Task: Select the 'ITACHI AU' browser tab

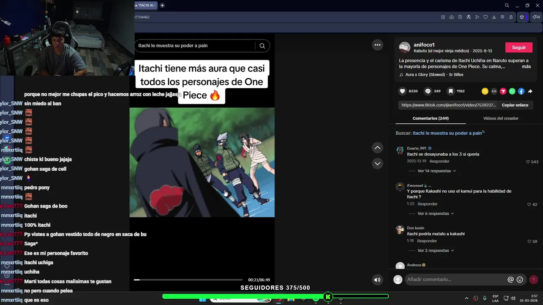Action: [x=145, y=6]
